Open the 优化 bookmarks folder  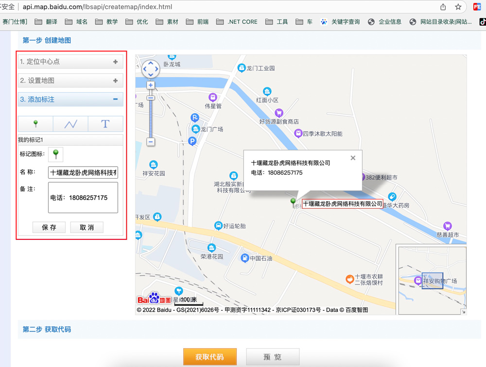(x=137, y=22)
